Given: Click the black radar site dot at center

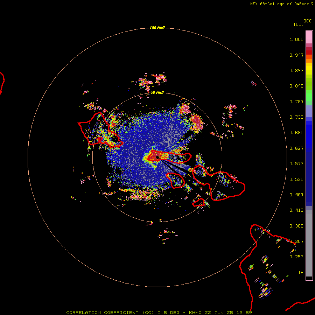Looking at the screenshot, I should (157, 157).
